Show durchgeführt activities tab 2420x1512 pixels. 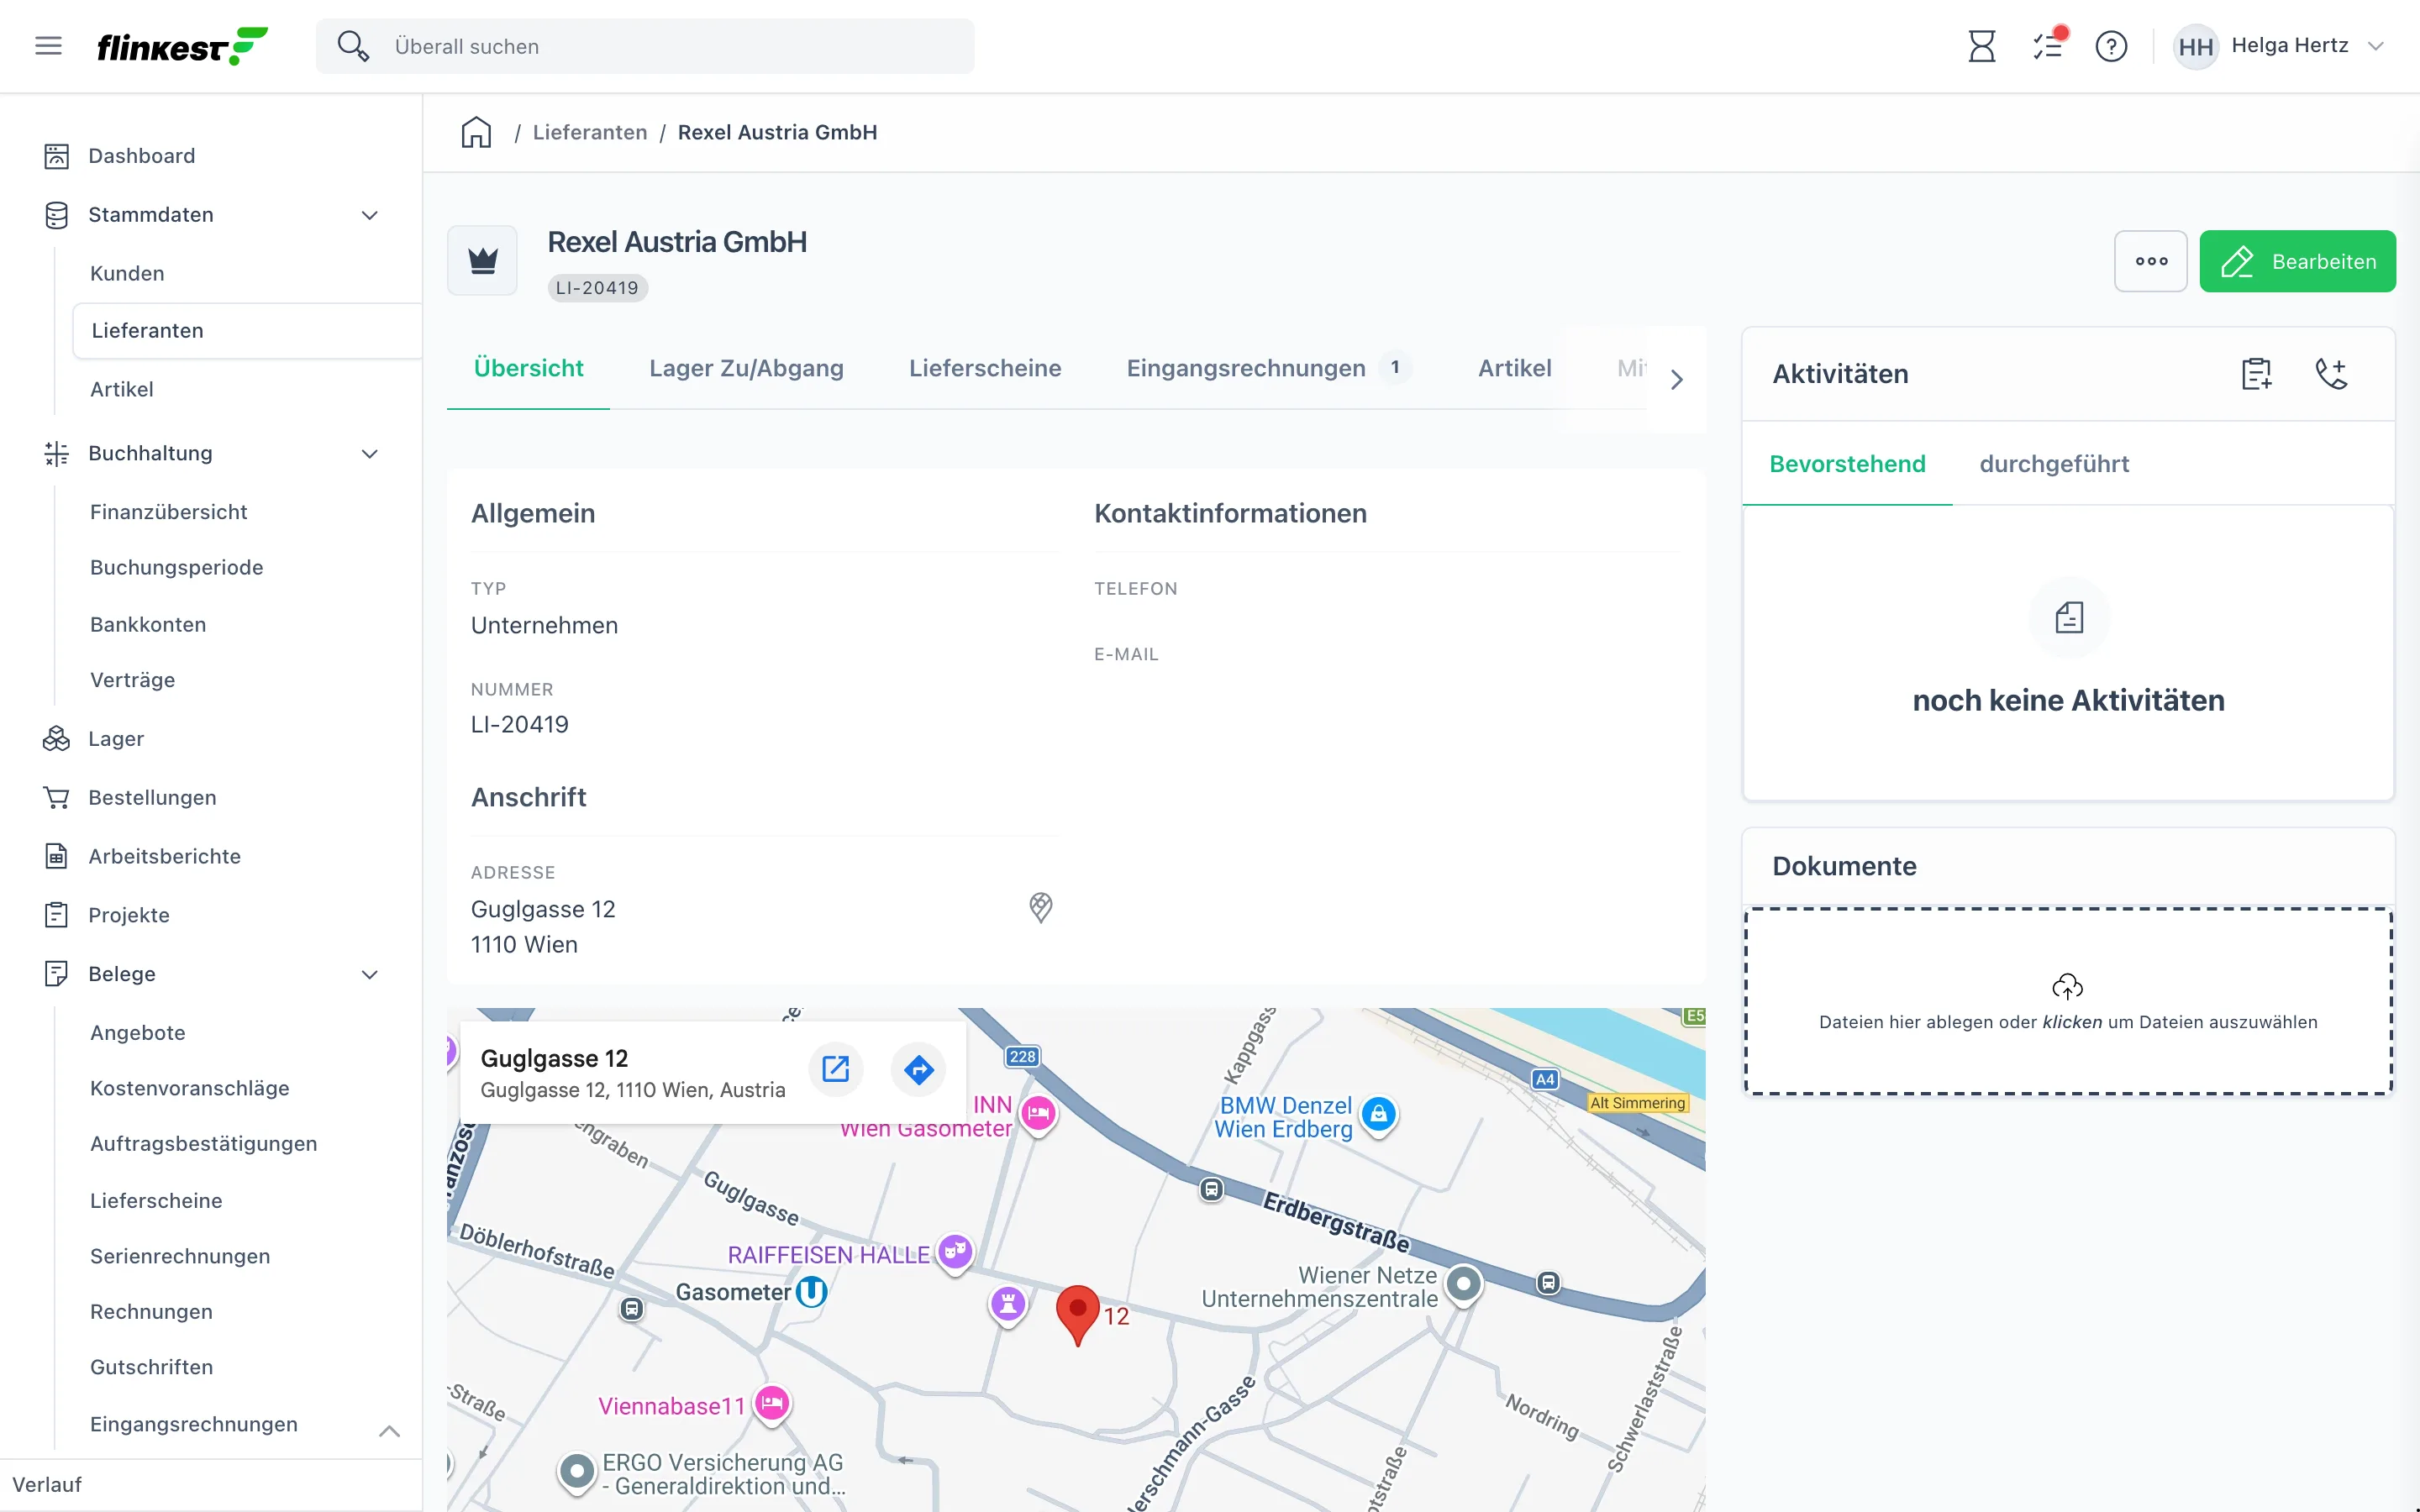[x=2054, y=464]
